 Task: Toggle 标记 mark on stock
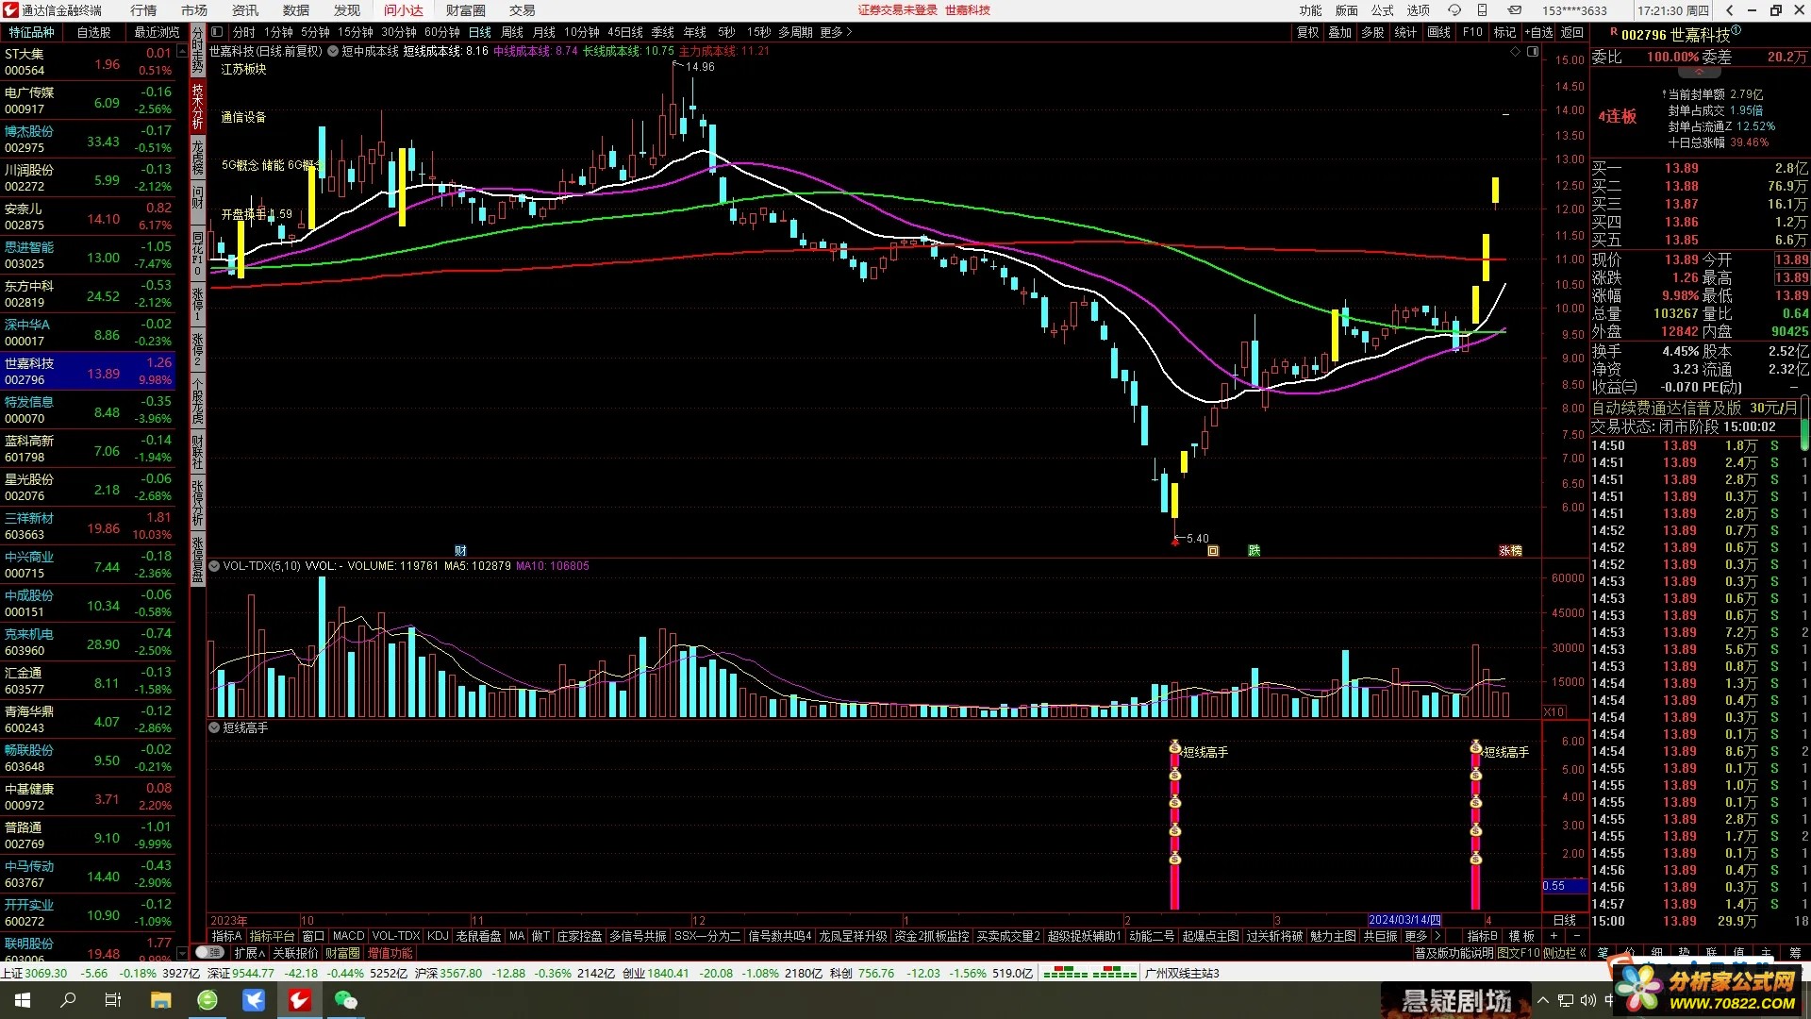[1504, 32]
